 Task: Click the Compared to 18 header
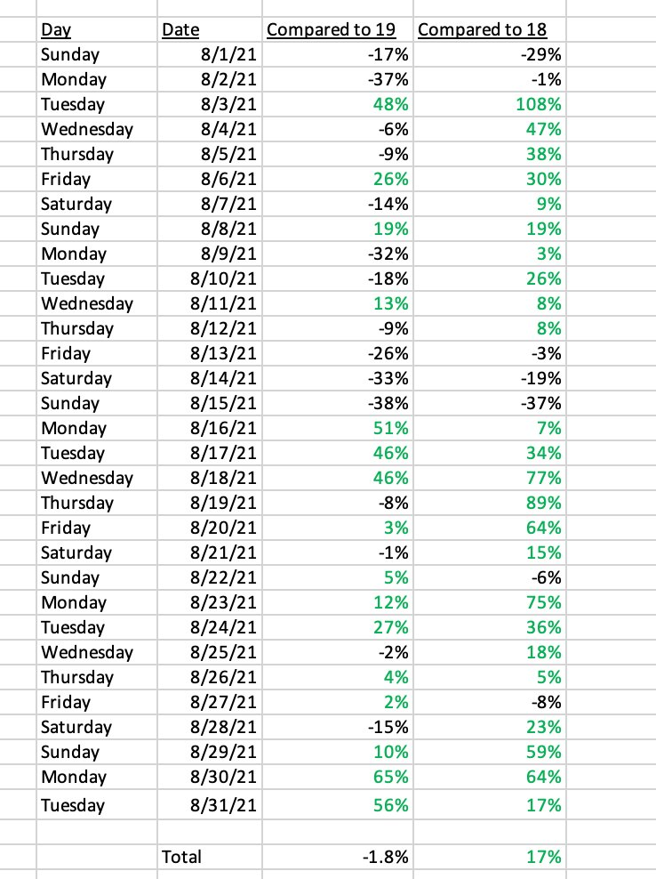[490, 29]
